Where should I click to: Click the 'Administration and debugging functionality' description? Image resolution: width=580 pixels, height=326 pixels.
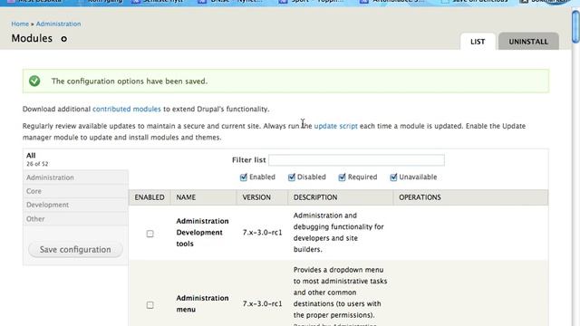[338, 232]
